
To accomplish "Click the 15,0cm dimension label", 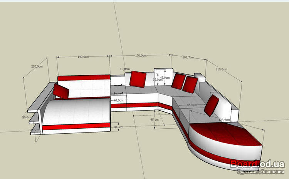I will click(124, 69).
